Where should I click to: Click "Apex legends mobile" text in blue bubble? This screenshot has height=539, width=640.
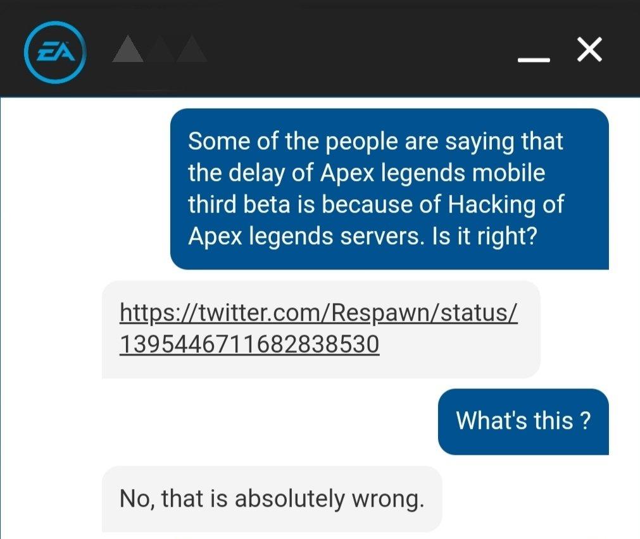[432, 173]
